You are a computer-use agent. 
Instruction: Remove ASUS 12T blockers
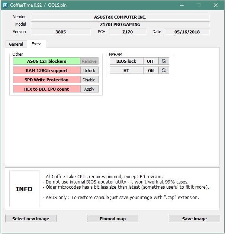(x=89, y=61)
